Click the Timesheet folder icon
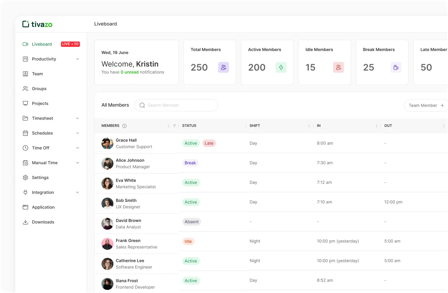The image size is (448, 293). (26, 118)
